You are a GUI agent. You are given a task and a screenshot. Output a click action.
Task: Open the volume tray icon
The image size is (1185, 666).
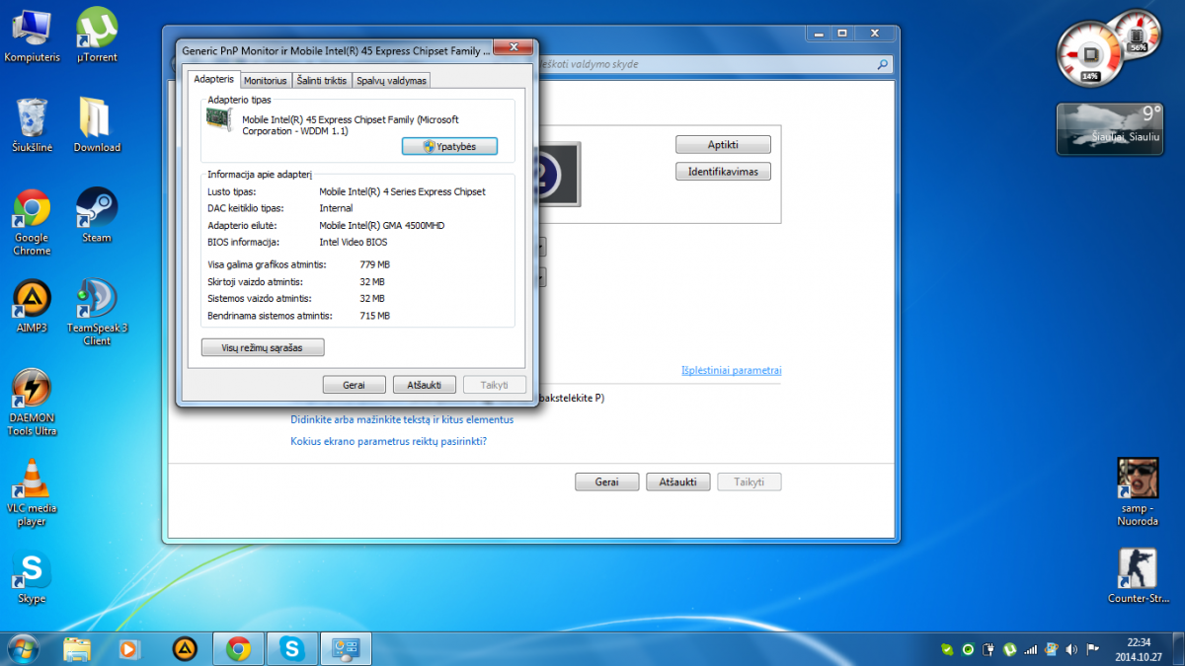[x=1072, y=649]
